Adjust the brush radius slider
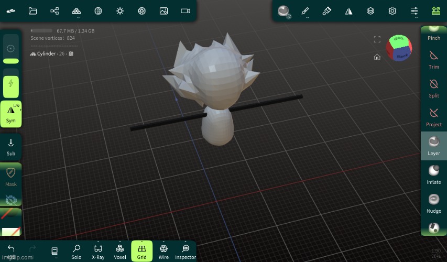This screenshot has height=262, width=447. pyautogui.click(x=11, y=49)
